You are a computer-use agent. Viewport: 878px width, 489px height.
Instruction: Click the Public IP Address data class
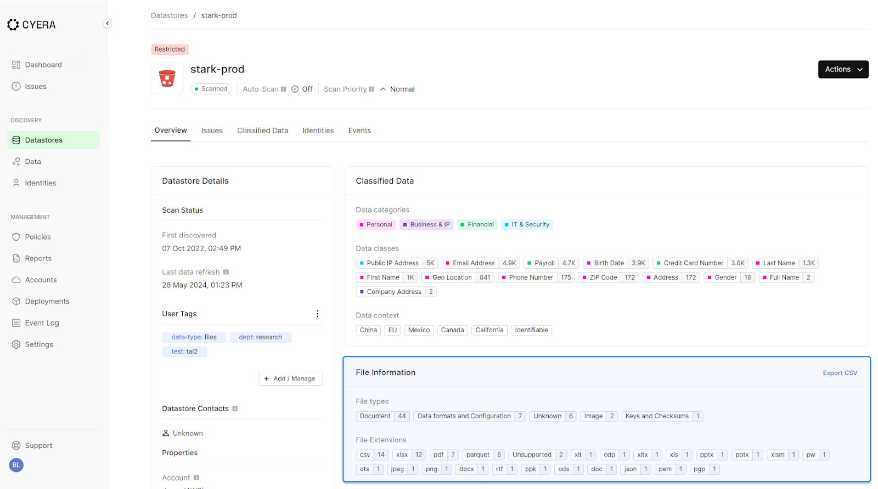[x=397, y=263]
